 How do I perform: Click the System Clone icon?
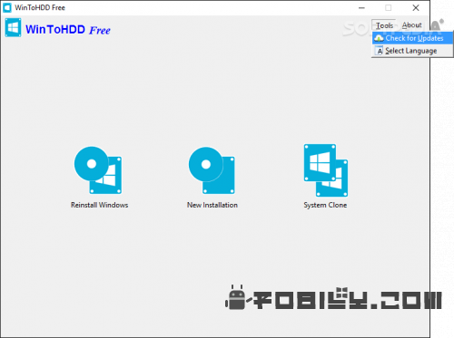click(326, 170)
